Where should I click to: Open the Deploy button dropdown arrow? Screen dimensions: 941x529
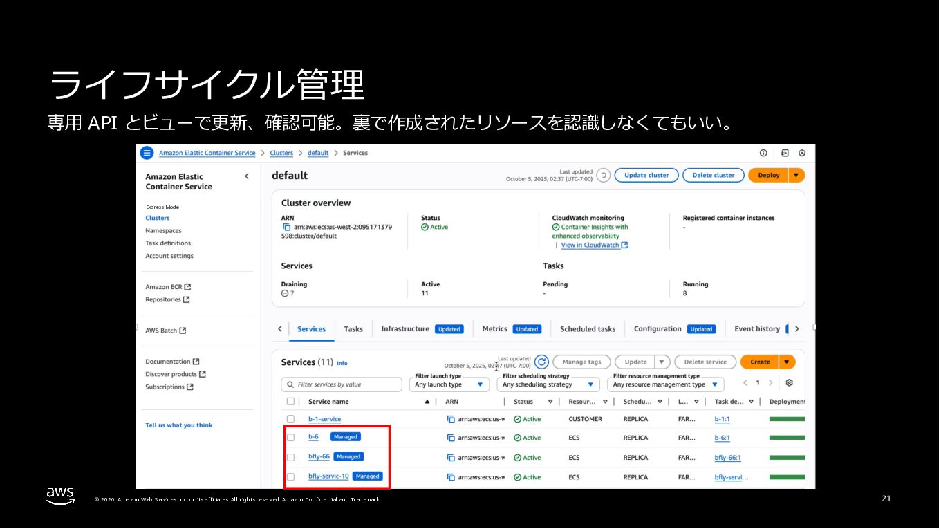[x=796, y=176]
